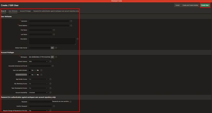Open help for Team Development Access
The height and width of the screenshot is (113, 212).
(x=50, y=88)
